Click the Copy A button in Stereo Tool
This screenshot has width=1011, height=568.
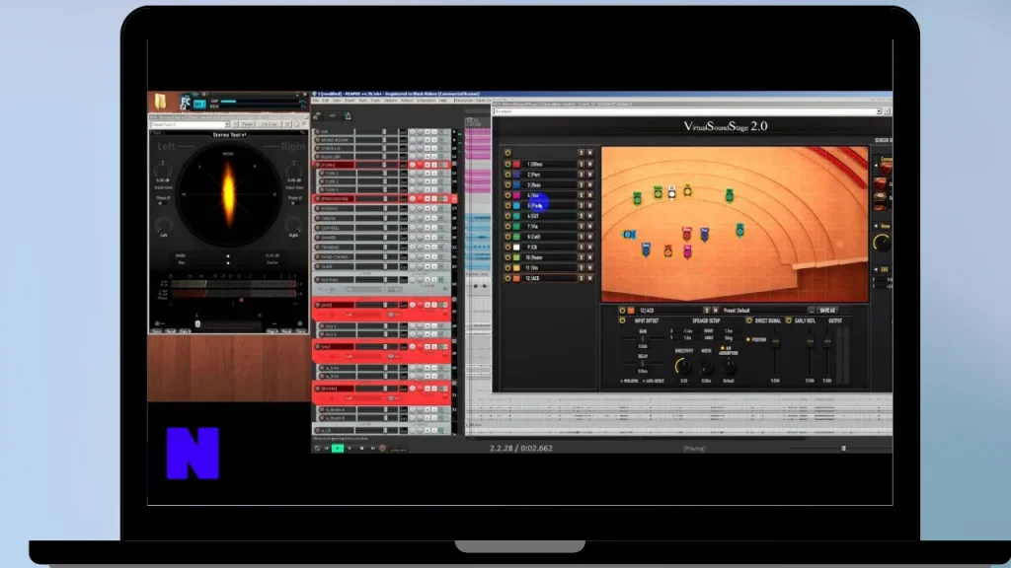272,331
